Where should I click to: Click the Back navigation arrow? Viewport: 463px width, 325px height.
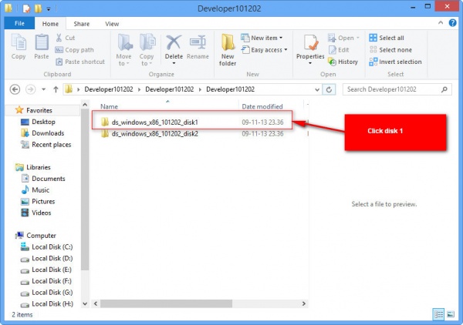coord(15,89)
